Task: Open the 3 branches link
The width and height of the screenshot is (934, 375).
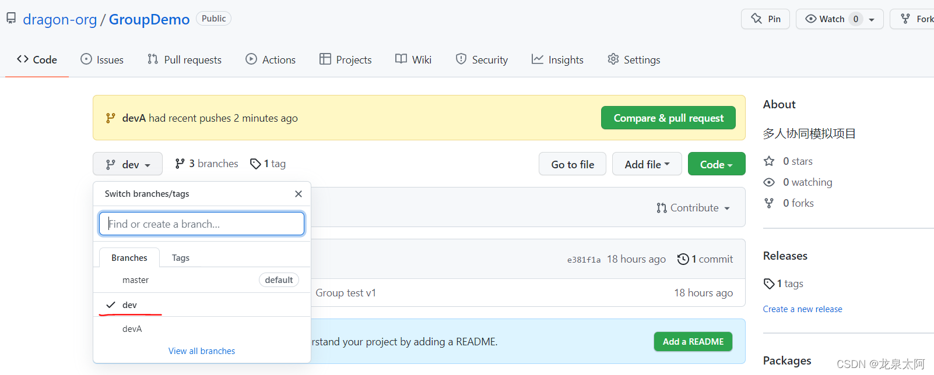Action: [x=206, y=164]
